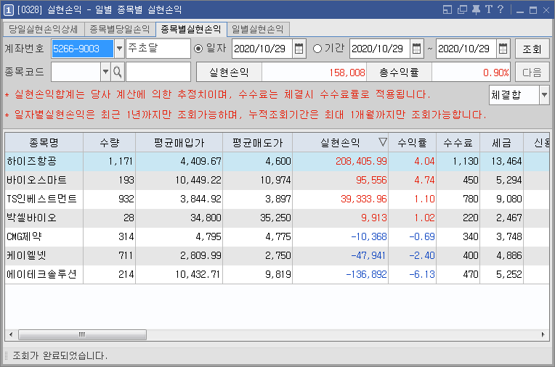Viewport: 555px width, 367px height.
Task: Click average buy price 10,449.22
Action: click(198, 180)
